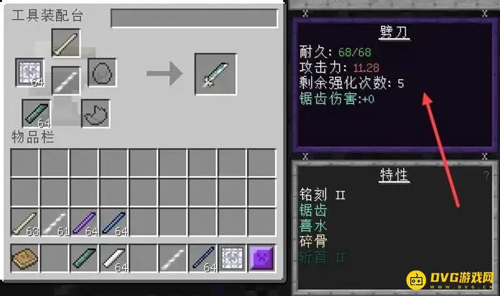The width and height of the screenshot is (500, 296).
Task: Select the white rod stack of 61
Action: pos(54,222)
